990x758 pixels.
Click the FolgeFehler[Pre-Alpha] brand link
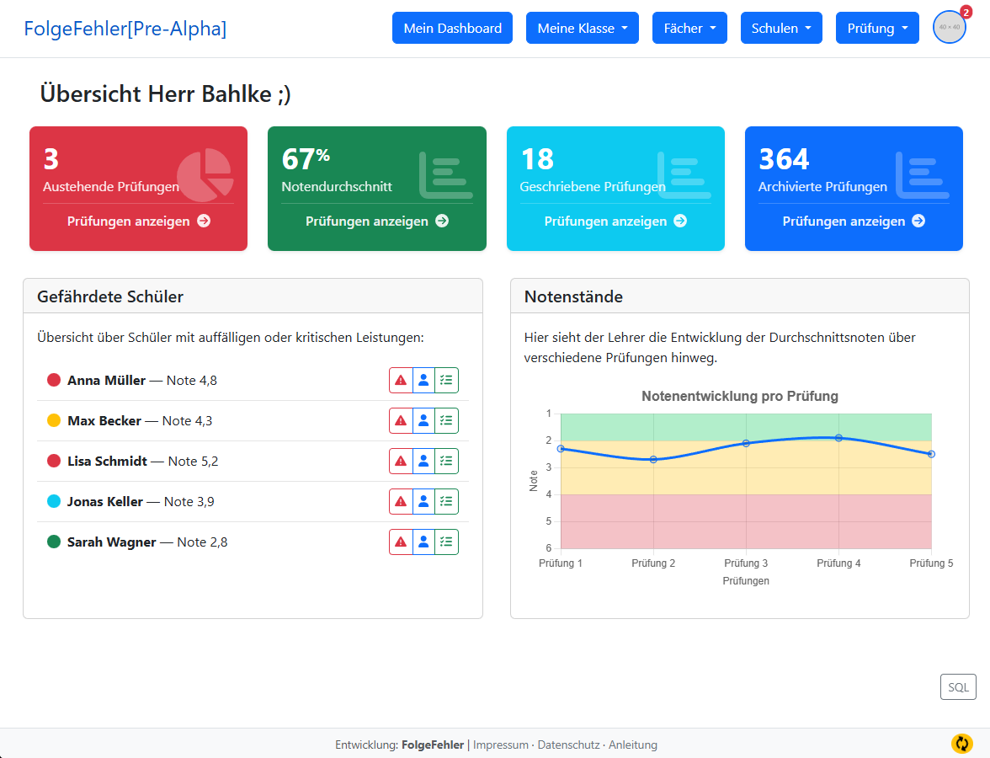click(x=125, y=28)
